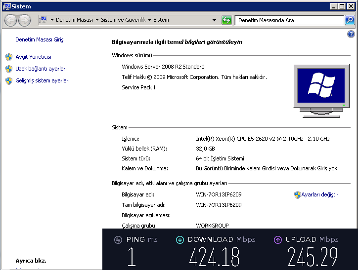Click Ayarları değiştir link
The height and width of the screenshot is (270, 358).
tap(319, 194)
